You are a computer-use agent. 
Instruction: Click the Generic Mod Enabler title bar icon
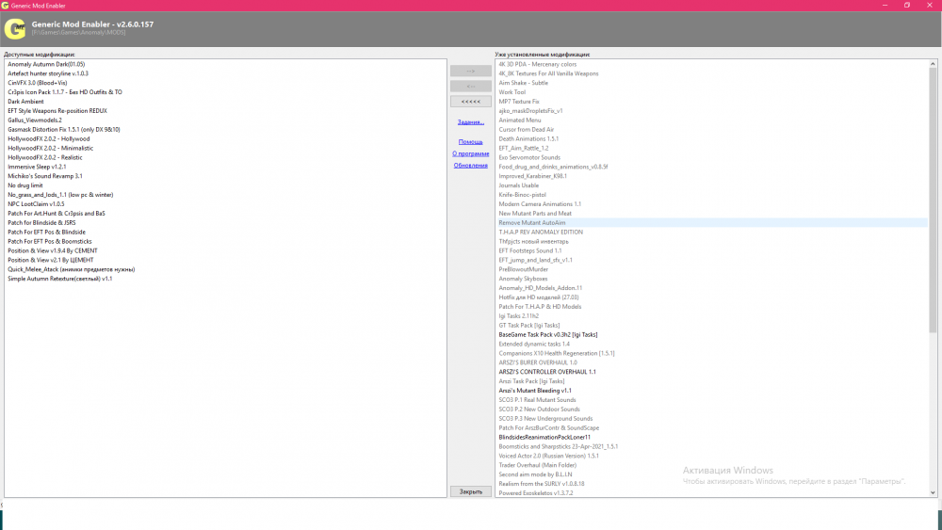tap(7, 5)
